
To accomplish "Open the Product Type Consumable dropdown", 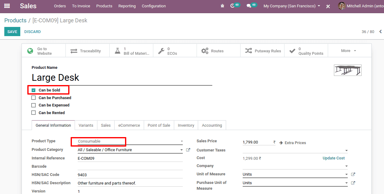I will 130,141.
